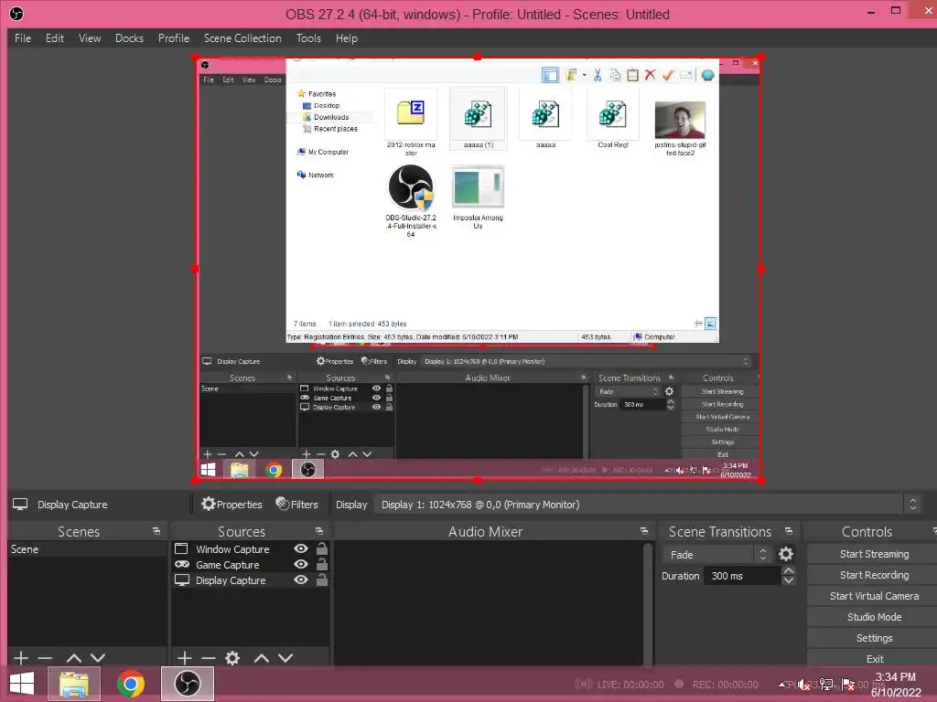The width and height of the screenshot is (937, 702).
Task: Open source properties gear in Sources toolbar
Action: (232, 658)
